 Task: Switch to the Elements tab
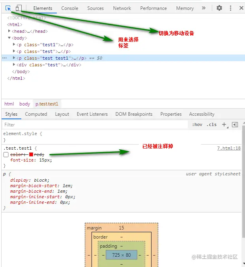(x=43, y=8)
